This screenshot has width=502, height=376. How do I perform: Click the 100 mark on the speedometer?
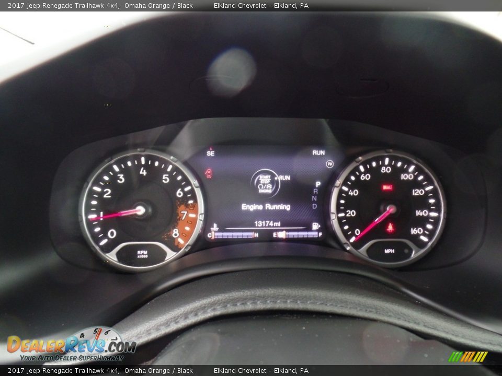point(407,177)
